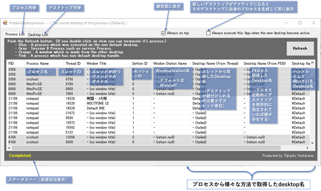Select the notepad row titled MSCTFIME UI
This screenshot has height=191, width=321.
pos(95,103)
